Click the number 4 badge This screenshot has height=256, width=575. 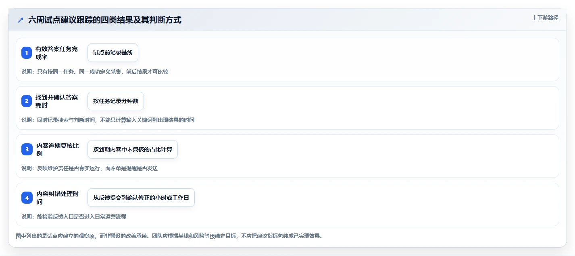pos(27,198)
